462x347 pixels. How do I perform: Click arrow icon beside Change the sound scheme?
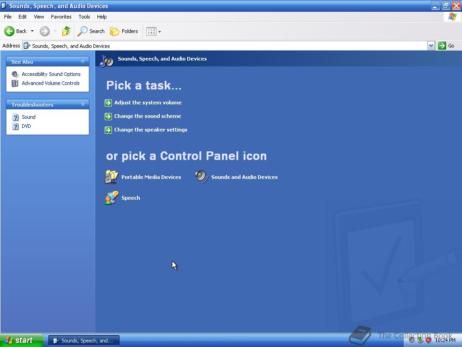(108, 116)
